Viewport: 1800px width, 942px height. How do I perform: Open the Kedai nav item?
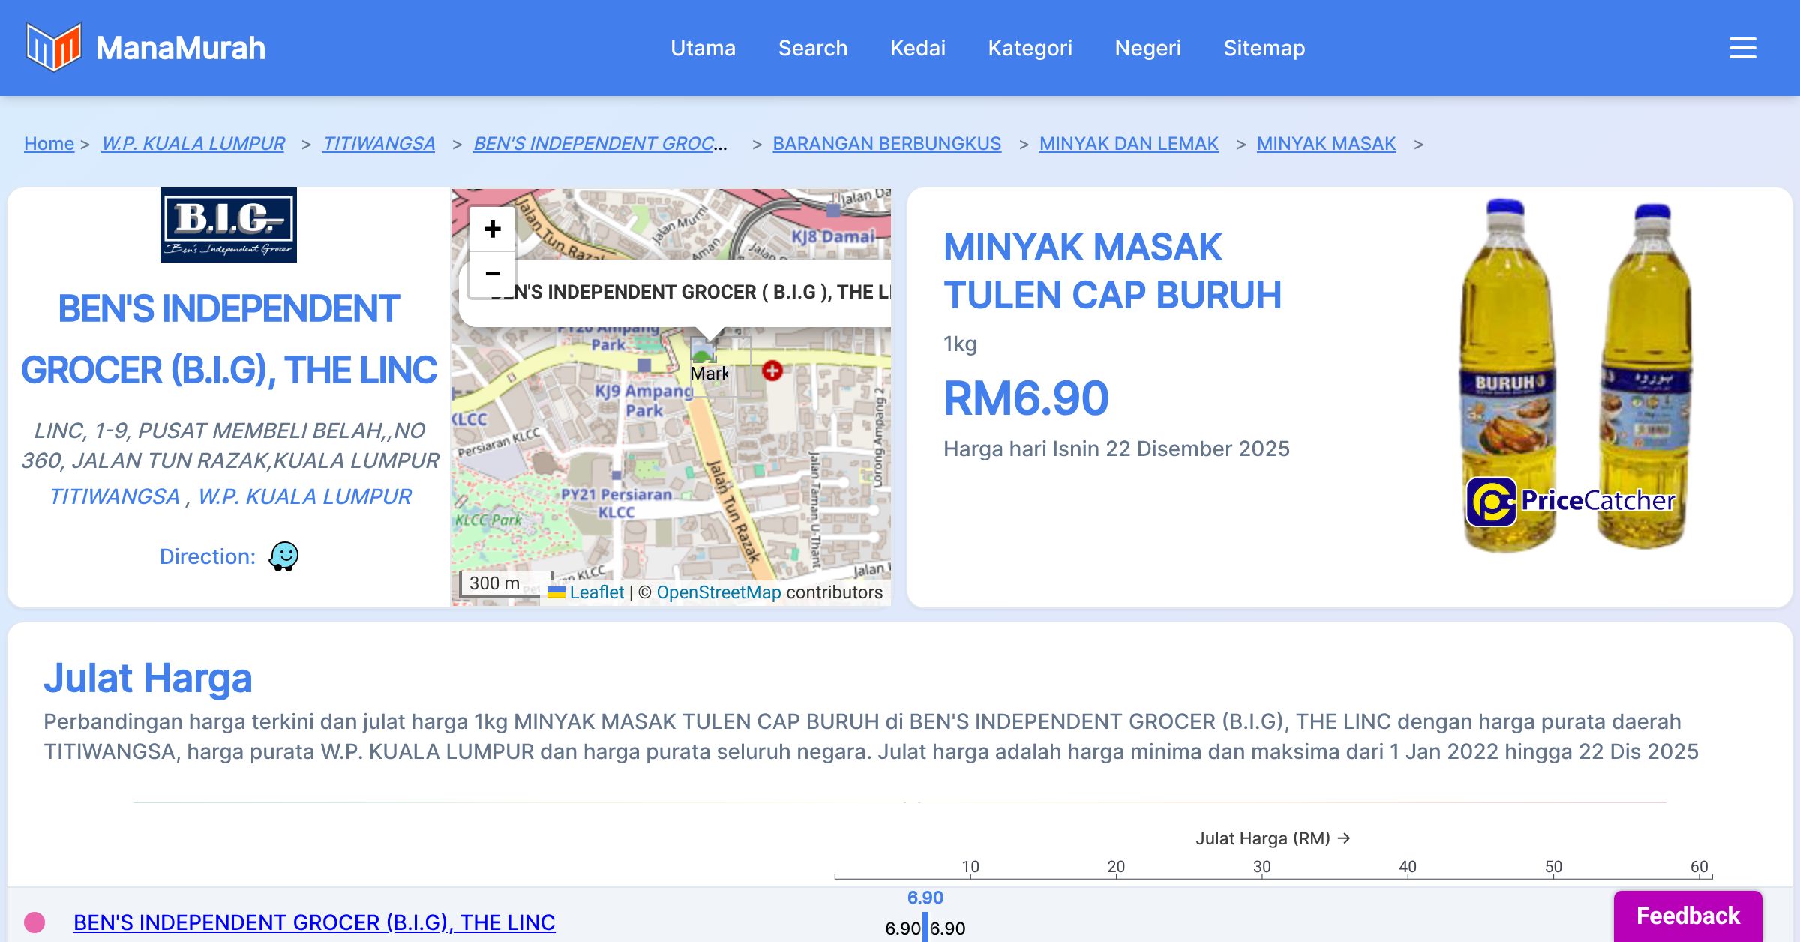click(917, 48)
